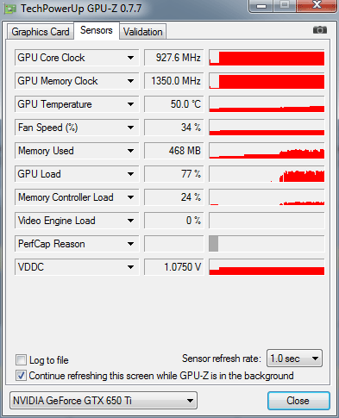Select the Sensors tab
Image resolution: width=339 pixels, height=418 pixels.
coord(97,30)
